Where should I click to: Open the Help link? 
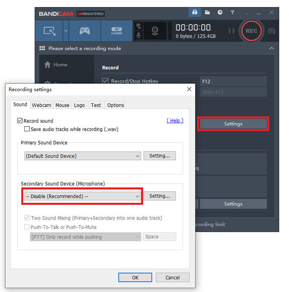click(175, 120)
